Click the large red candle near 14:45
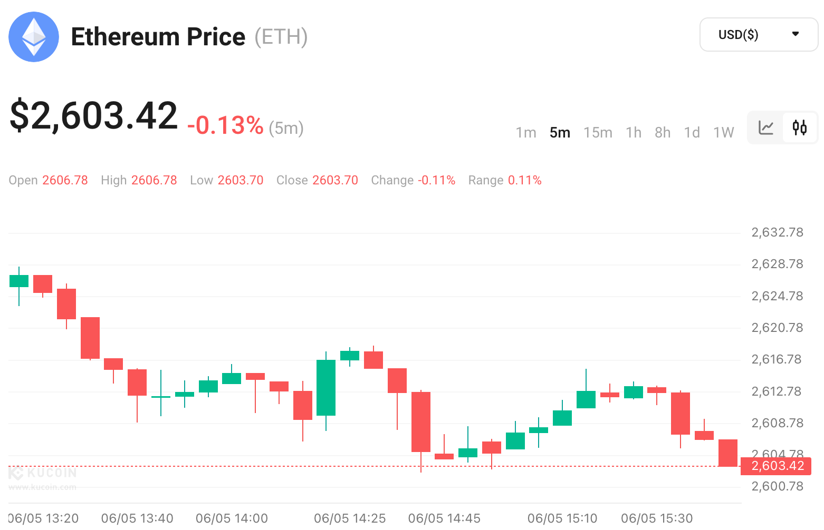This screenshot has height=530, width=824. click(421, 421)
